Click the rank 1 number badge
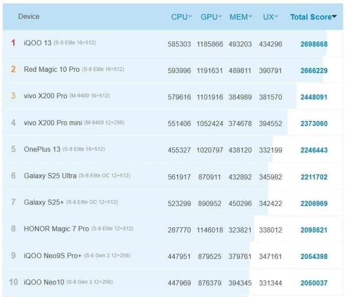The image size is (346, 297). pos(13,43)
